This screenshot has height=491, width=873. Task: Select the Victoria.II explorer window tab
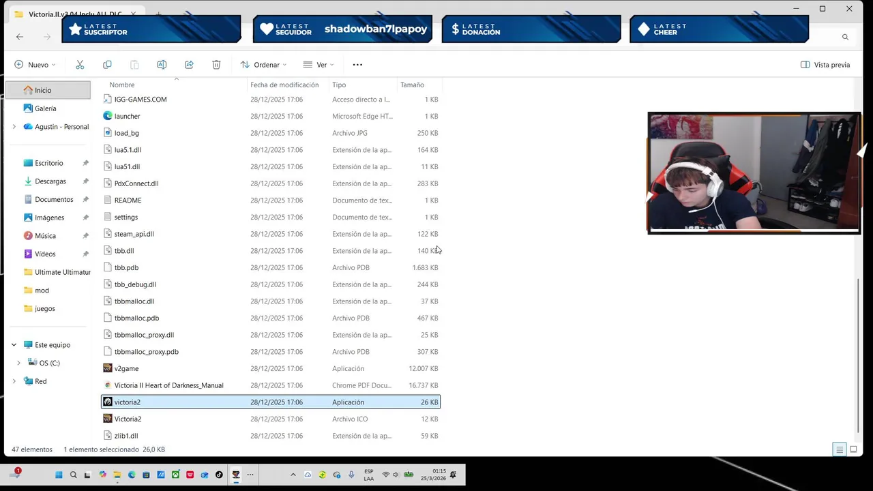tap(75, 14)
